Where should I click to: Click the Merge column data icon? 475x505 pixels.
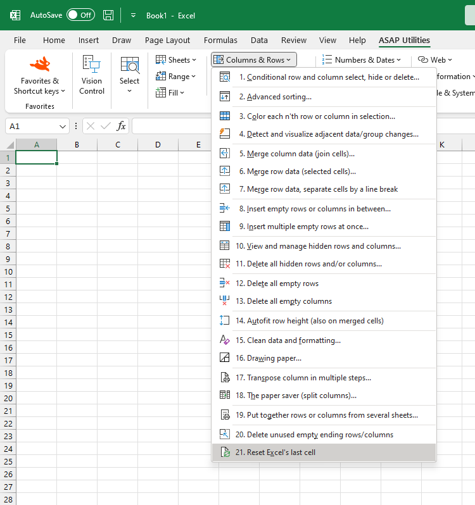(225, 154)
